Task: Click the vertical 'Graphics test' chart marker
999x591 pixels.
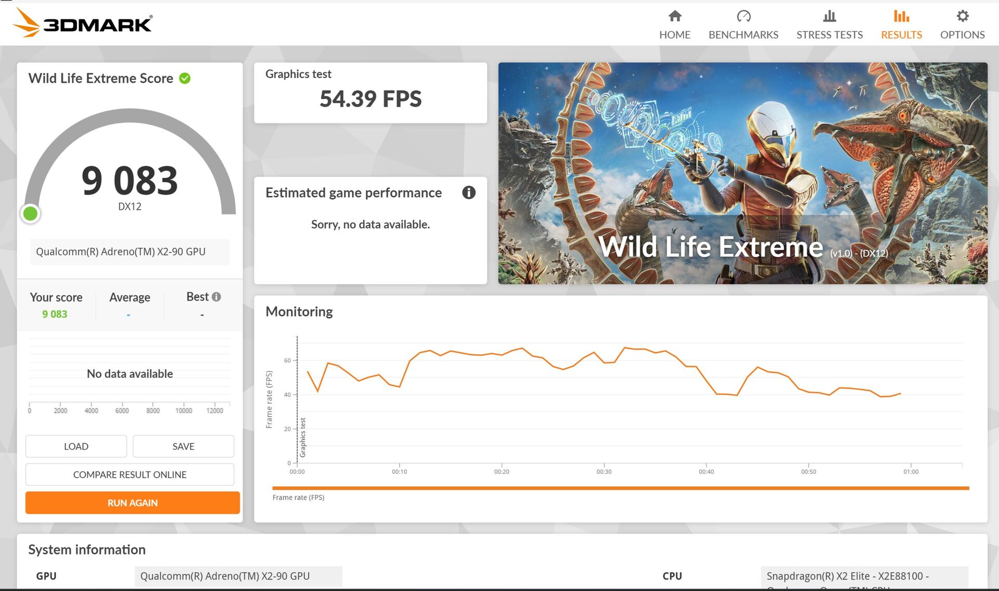Action: tap(303, 438)
